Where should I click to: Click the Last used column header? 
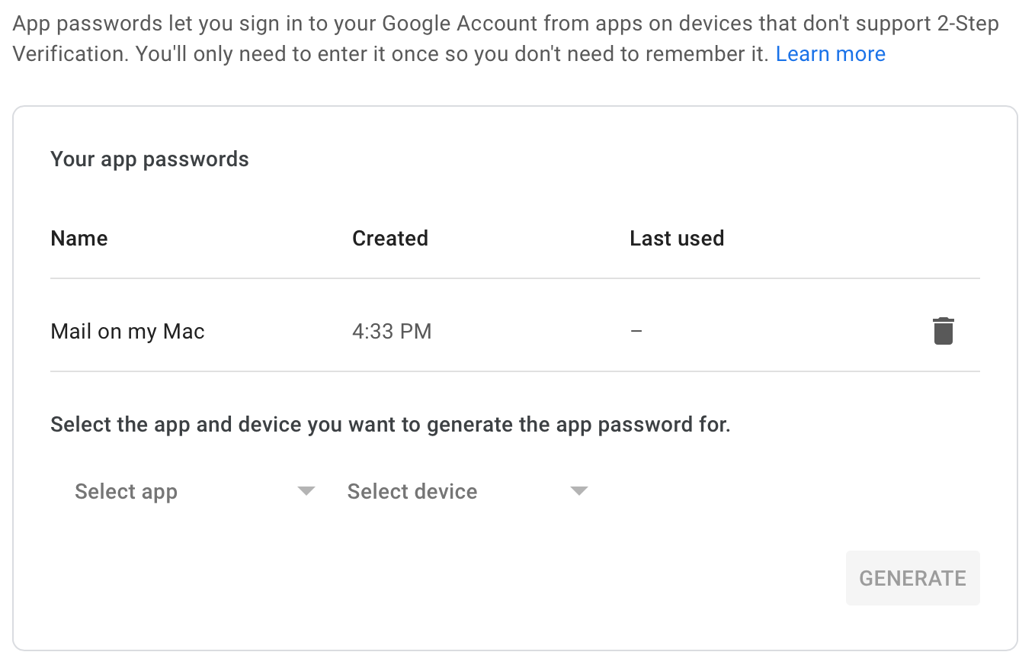(x=677, y=239)
